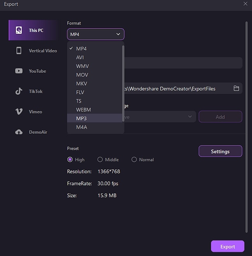The height and width of the screenshot is (256, 252).
Task: Click the DemoAir cloud upload icon
Action: (19, 132)
